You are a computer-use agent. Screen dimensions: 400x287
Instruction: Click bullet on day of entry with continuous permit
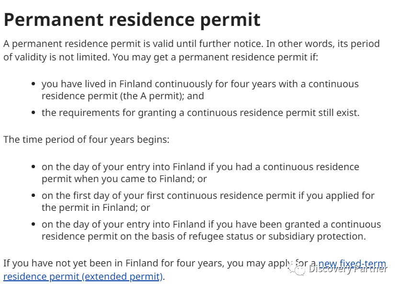click(200, 172)
